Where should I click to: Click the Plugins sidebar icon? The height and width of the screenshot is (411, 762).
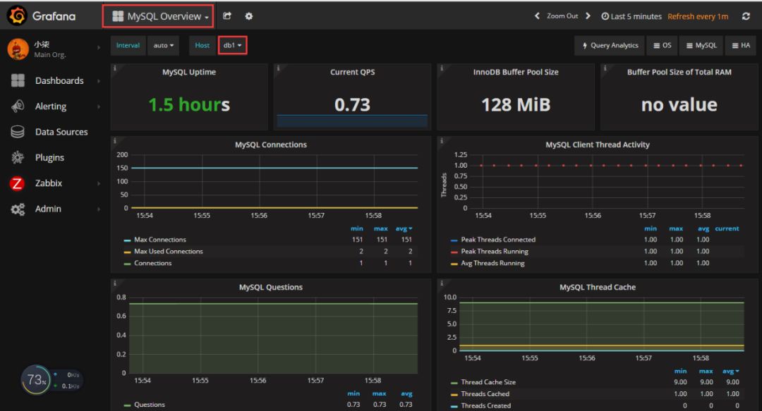[18, 158]
